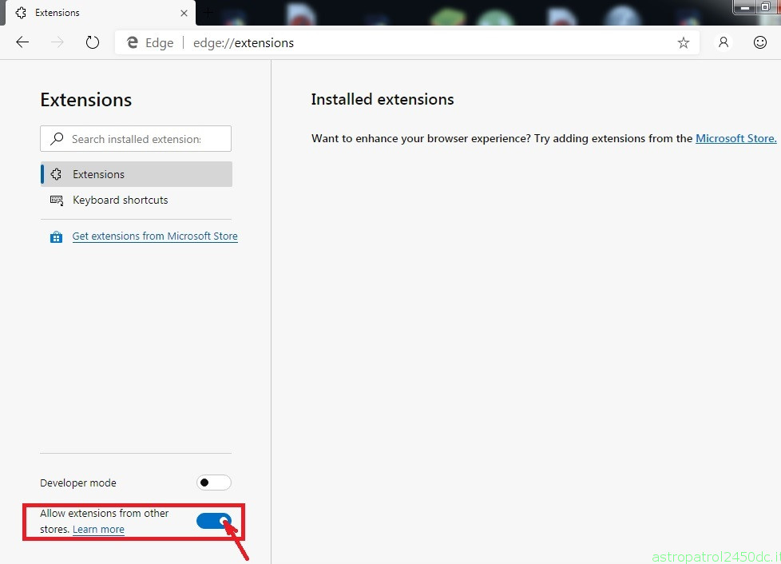Screen dimensions: 781x564
Task: Select Extensions in the sidebar menu
Action: pyautogui.click(x=136, y=174)
